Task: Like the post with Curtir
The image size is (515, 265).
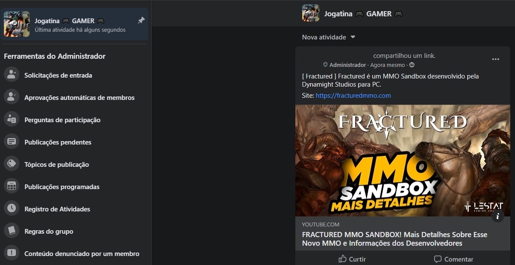Action: click(x=352, y=259)
